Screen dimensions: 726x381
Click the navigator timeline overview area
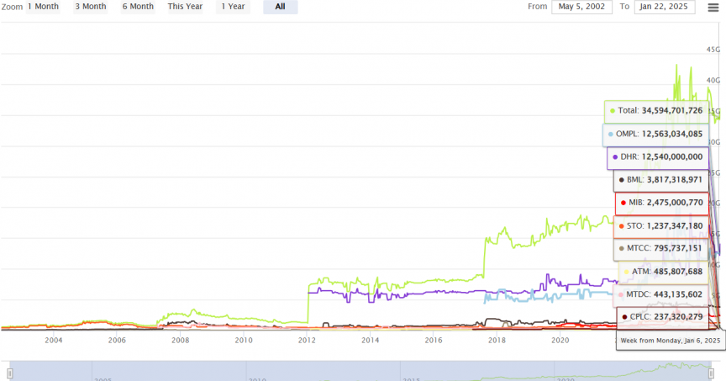[361, 373]
